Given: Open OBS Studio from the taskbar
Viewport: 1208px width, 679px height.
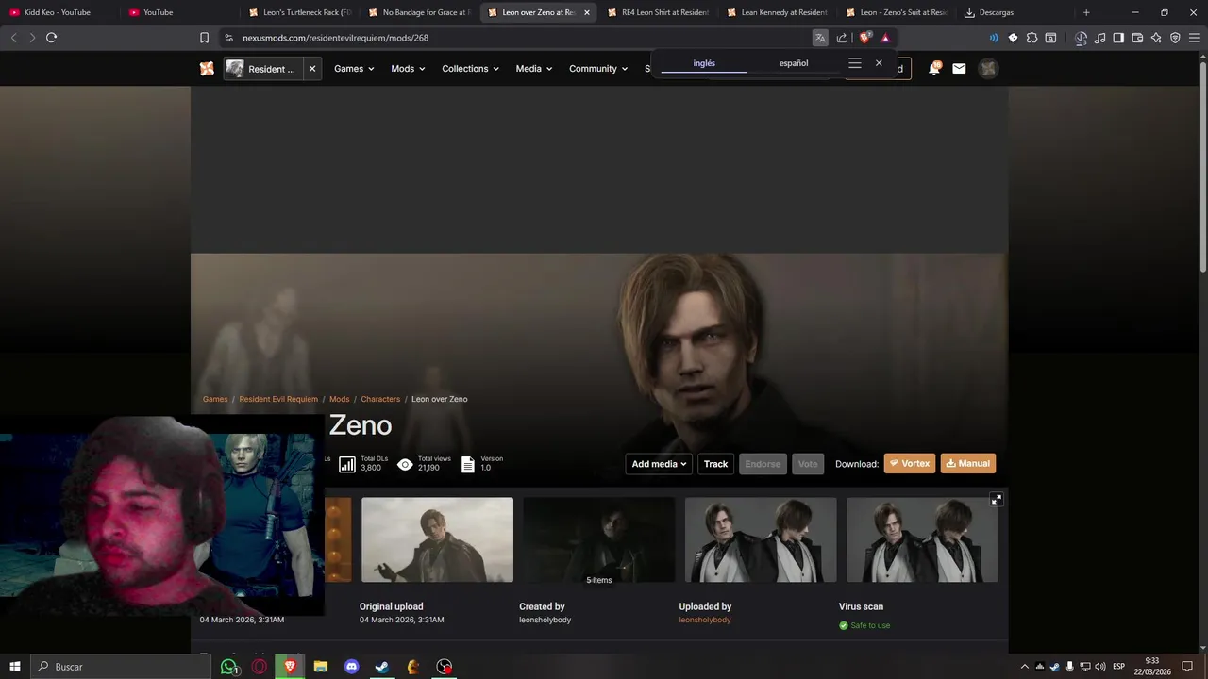Looking at the screenshot, I should point(445,667).
